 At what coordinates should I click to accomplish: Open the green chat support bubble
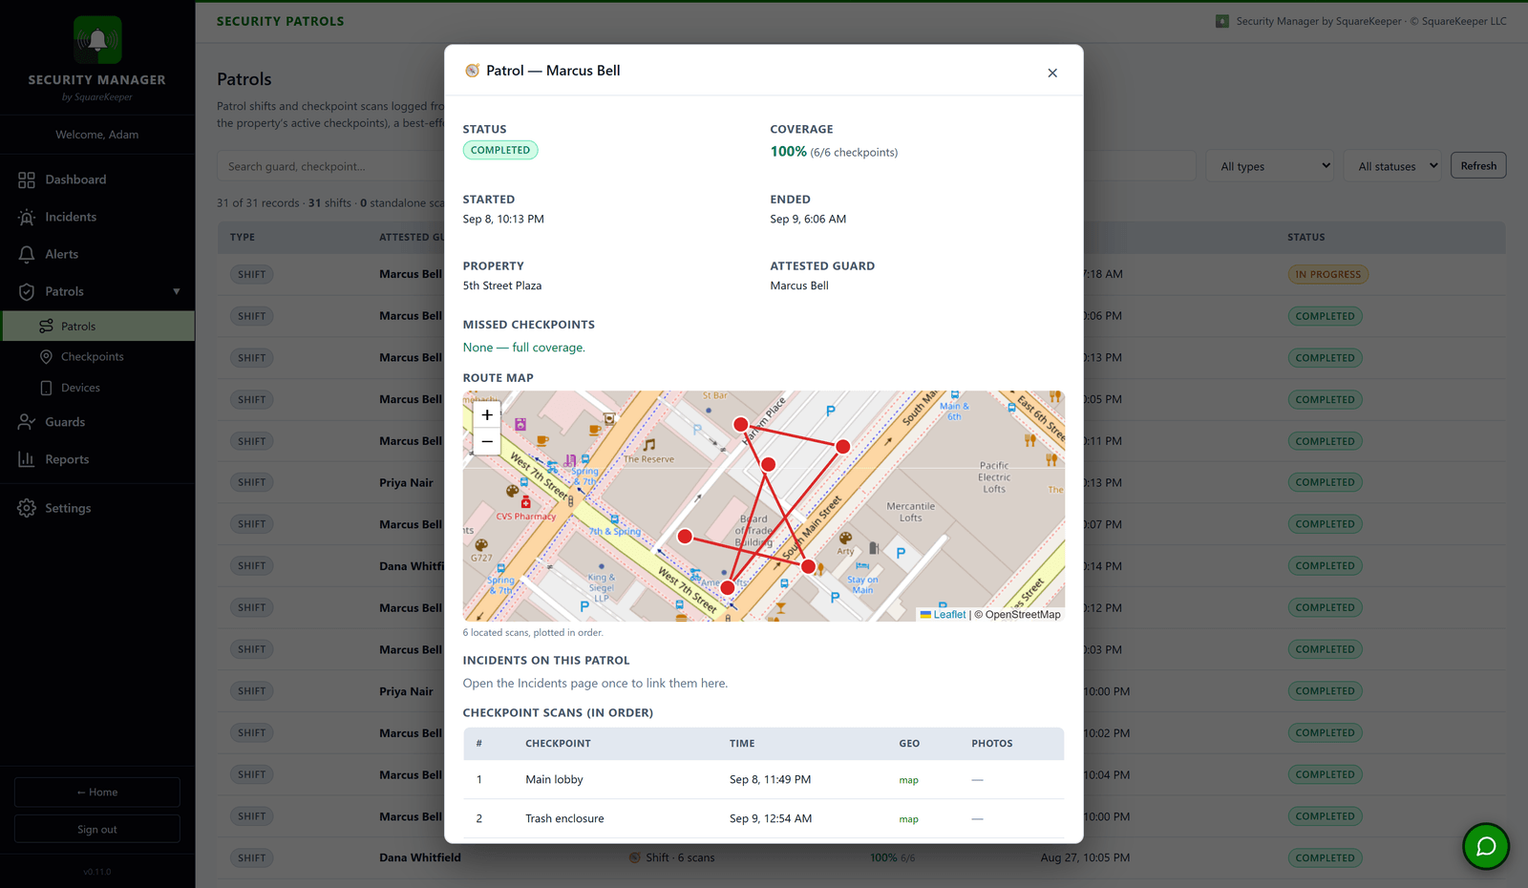pyautogui.click(x=1486, y=846)
